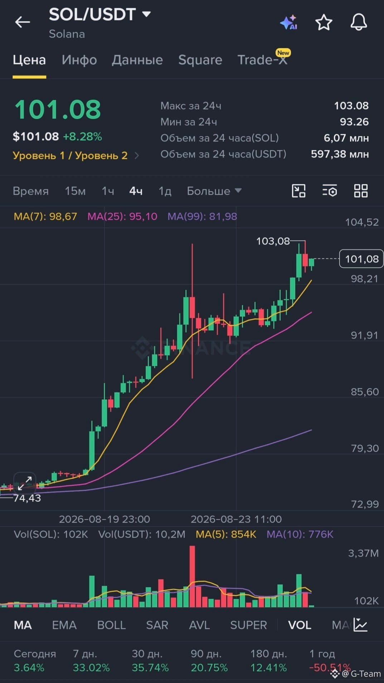The height and width of the screenshot is (683, 384).
Task: Toggle the AVL indicator
Action: coord(199,625)
